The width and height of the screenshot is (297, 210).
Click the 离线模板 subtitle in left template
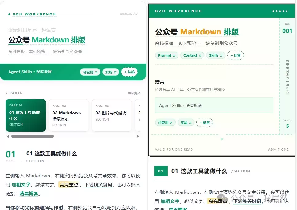pyautogui.click(x=45, y=52)
